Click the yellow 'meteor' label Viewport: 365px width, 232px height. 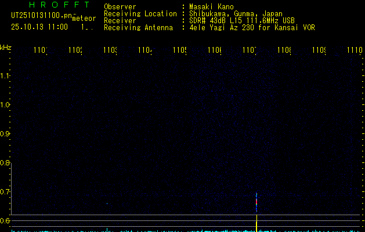[84, 19]
